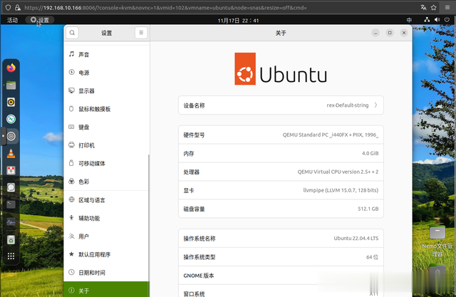
Task: Select the 电源 (Power) settings panel
Action: pos(106,73)
